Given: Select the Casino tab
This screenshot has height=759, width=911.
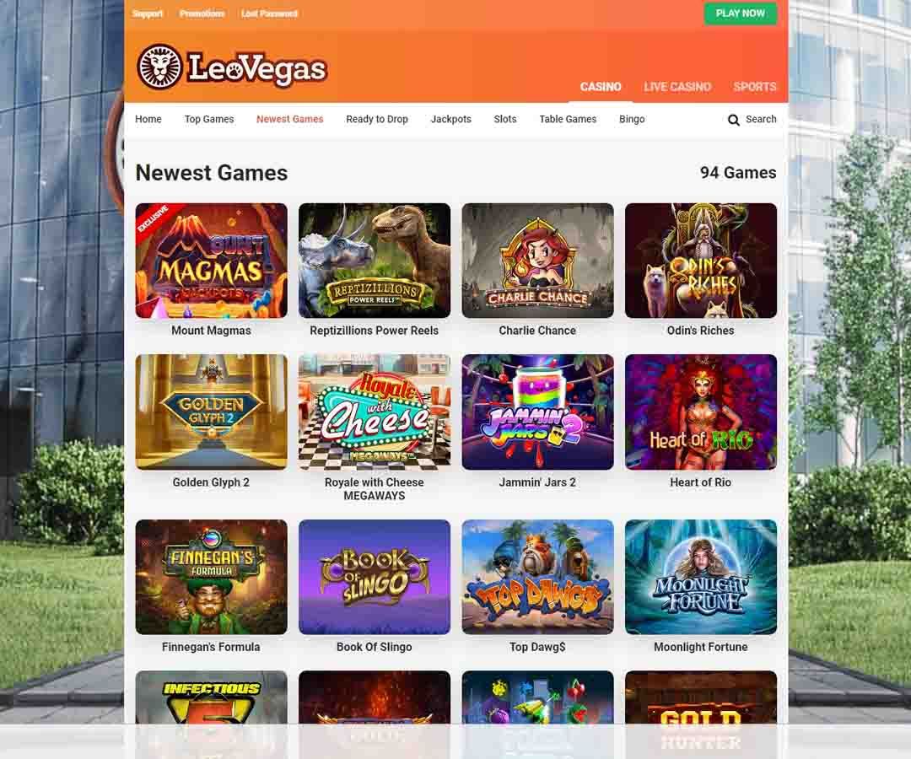Looking at the screenshot, I should click(601, 87).
